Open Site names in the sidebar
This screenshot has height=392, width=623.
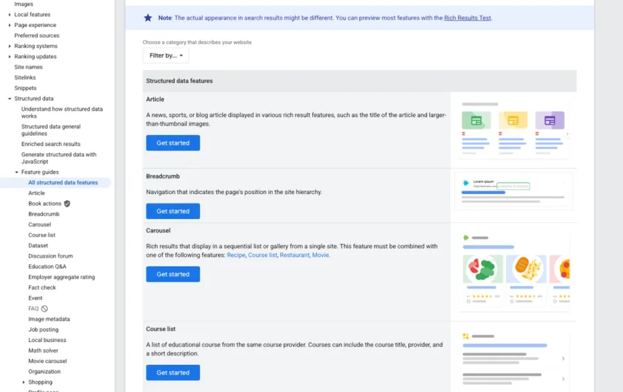click(x=28, y=67)
